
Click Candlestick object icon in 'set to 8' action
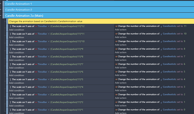click(x=161, y=49)
